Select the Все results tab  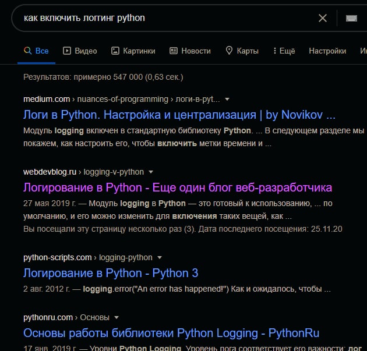(x=36, y=51)
